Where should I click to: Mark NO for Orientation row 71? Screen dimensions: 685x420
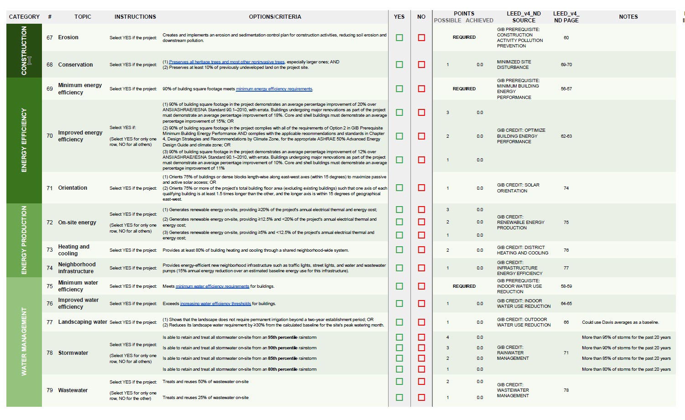[x=421, y=188]
